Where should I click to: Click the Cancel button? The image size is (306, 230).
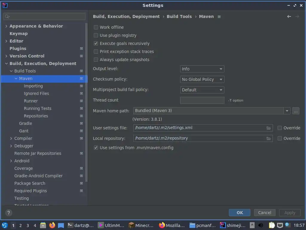point(265,213)
